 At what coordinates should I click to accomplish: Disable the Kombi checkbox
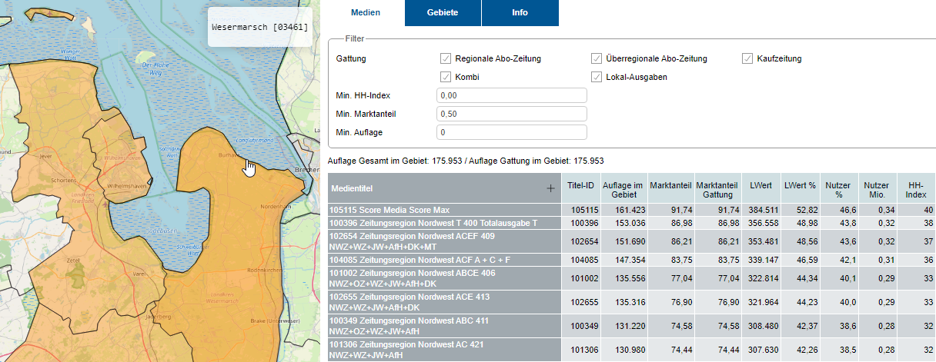coord(446,77)
